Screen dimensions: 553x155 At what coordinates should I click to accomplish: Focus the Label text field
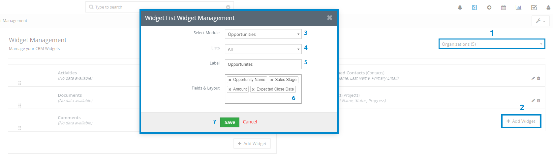[x=263, y=64]
